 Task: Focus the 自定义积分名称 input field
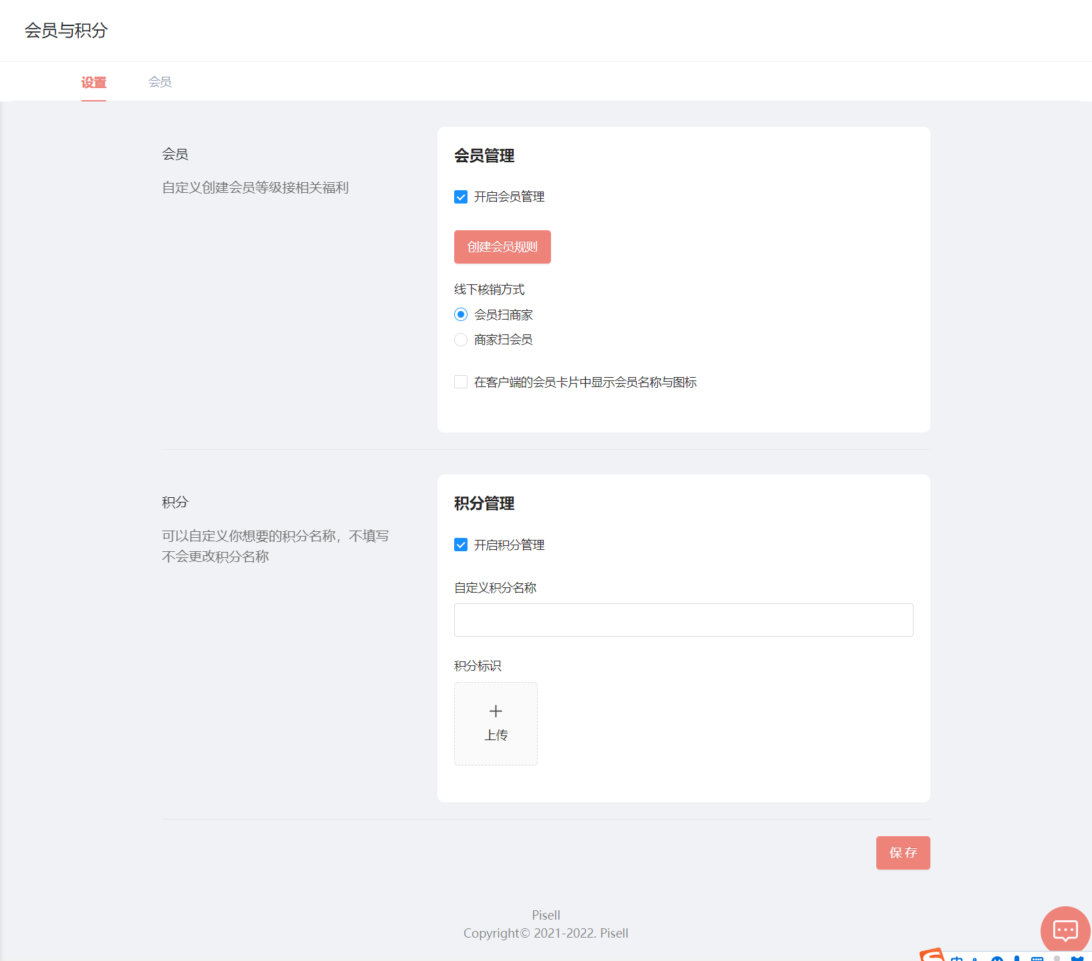pyautogui.click(x=684, y=620)
